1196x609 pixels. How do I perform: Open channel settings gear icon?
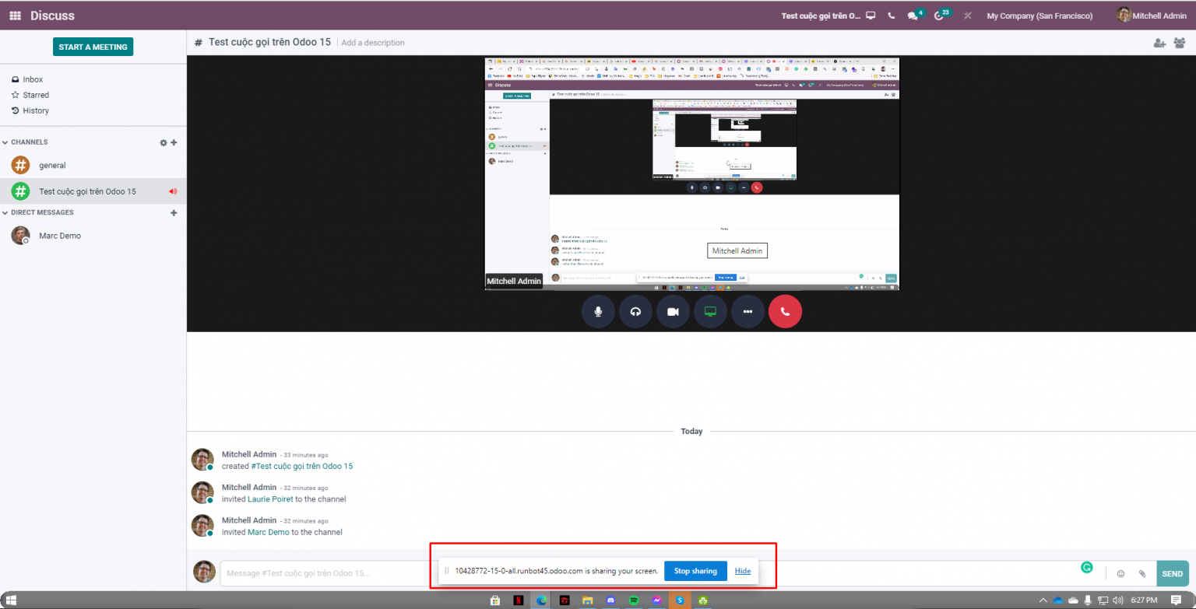163,142
